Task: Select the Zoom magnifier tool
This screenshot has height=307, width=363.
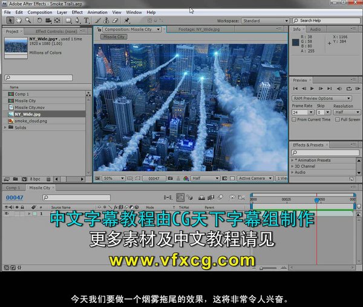Action: click(28, 21)
